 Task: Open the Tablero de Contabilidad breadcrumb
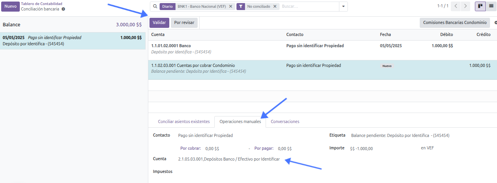pos(42,4)
